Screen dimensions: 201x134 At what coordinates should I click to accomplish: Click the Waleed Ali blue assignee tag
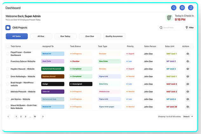point(53,54)
